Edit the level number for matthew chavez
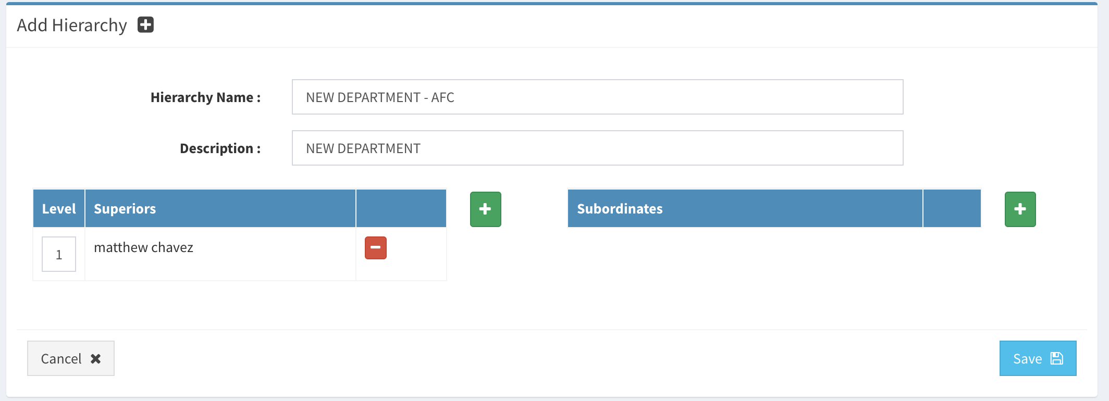This screenshot has height=401, width=1109. (59, 254)
